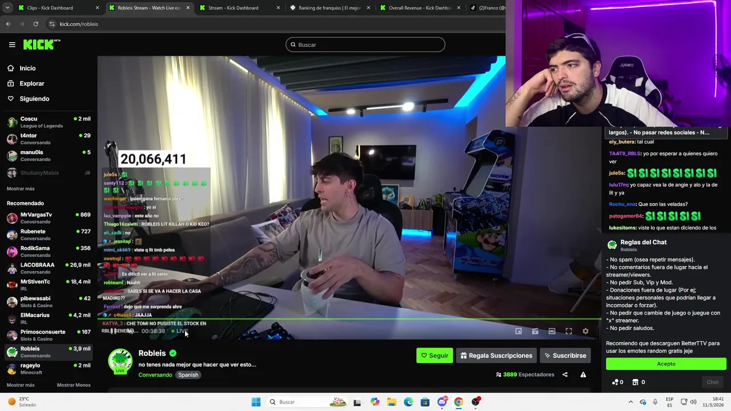731x411 pixels.
Task: Click the disabled Chat send button
Action: pyautogui.click(x=712, y=382)
